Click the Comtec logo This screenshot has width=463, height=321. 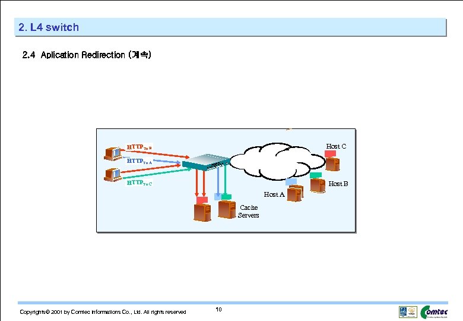pyautogui.click(x=434, y=312)
